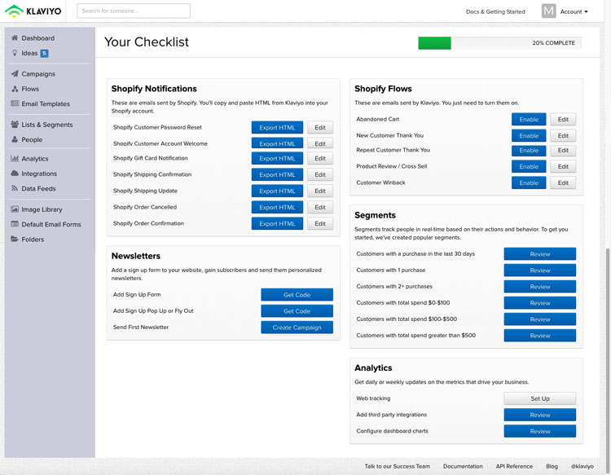Open Lists & Segments in sidebar
Viewport: 611px width, 475px height.
(47, 125)
